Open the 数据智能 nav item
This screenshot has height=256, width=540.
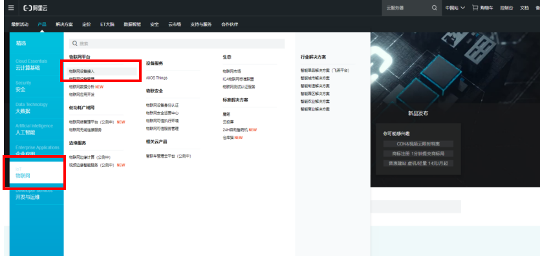click(132, 25)
